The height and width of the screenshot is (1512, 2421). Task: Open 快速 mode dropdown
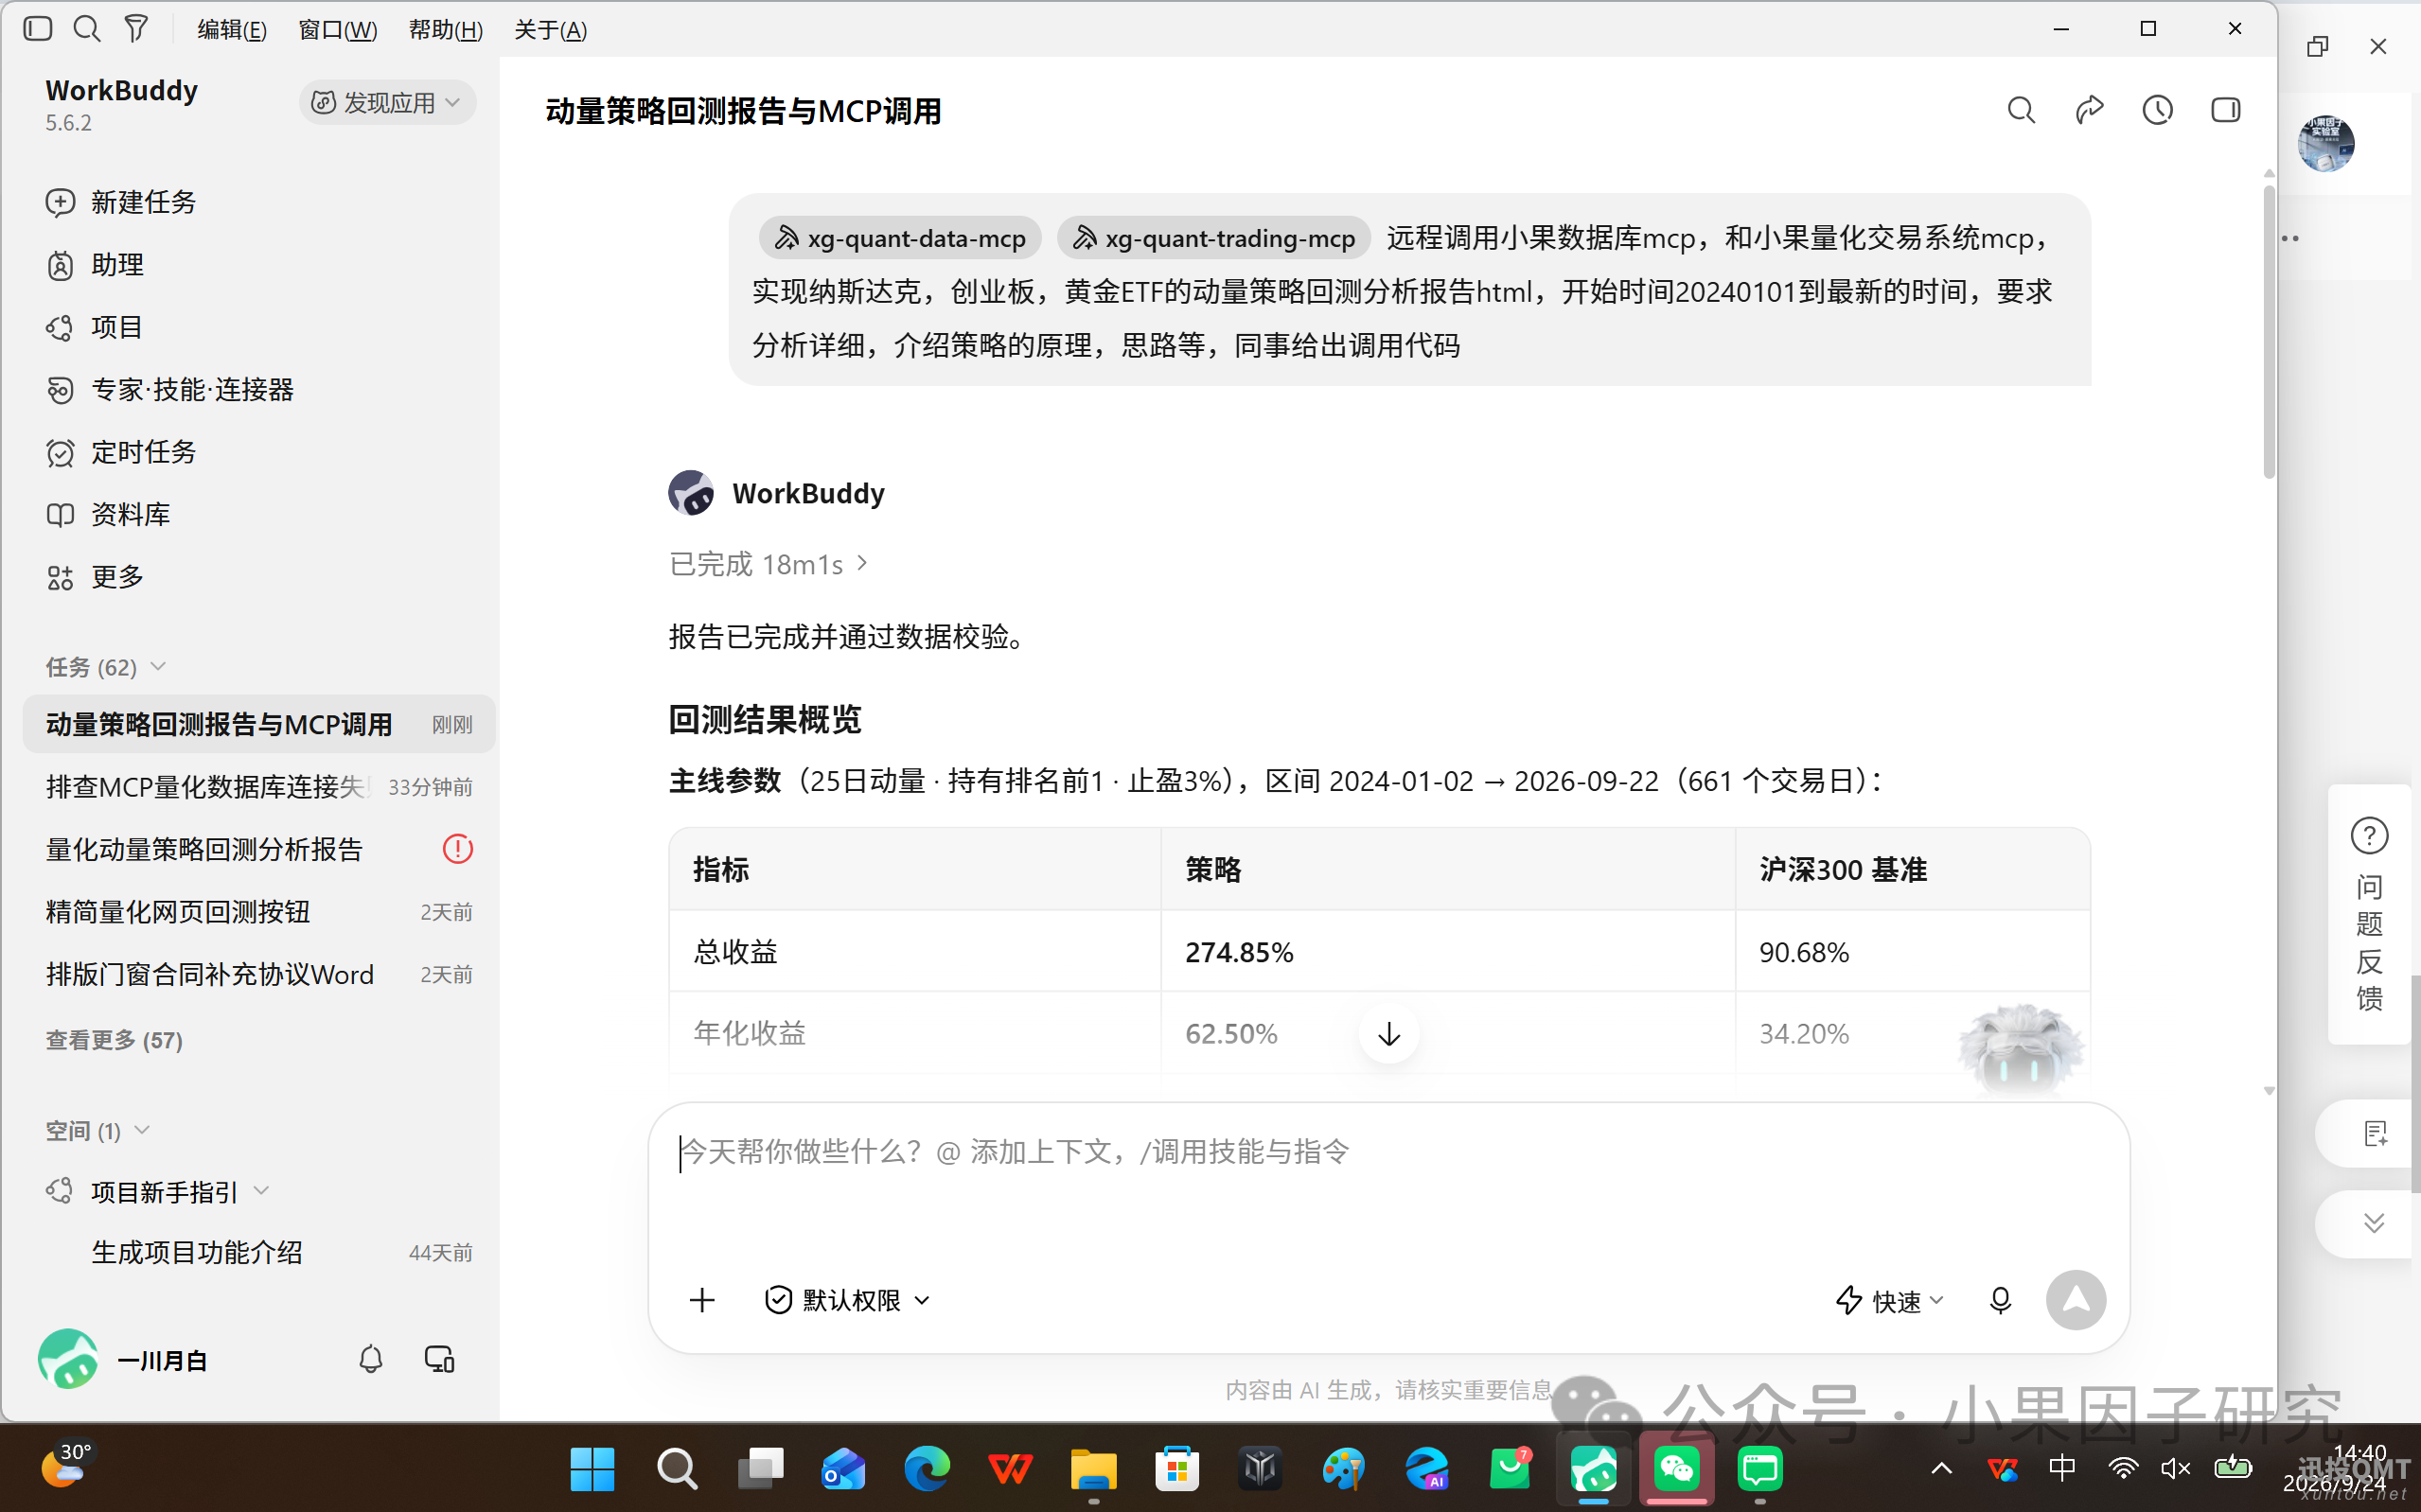click(x=1890, y=1300)
